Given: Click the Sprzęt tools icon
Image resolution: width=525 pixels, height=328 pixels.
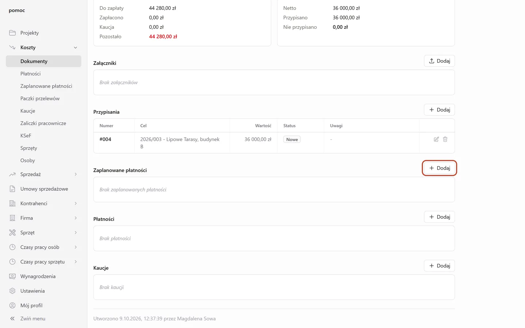Looking at the screenshot, I should point(12,233).
